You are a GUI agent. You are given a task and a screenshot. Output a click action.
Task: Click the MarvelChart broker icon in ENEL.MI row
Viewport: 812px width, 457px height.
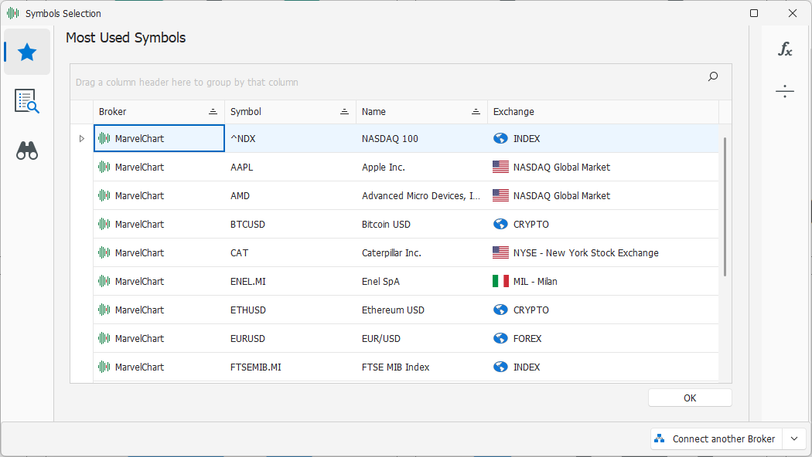pyautogui.click(x=104, y=281)
